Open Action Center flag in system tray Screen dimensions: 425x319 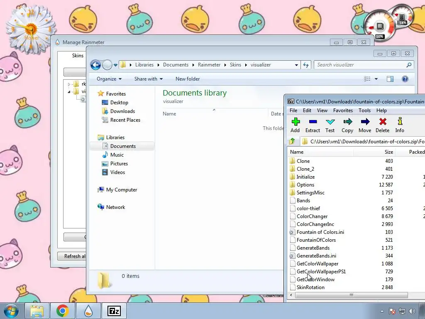click(x=392, y=311)
